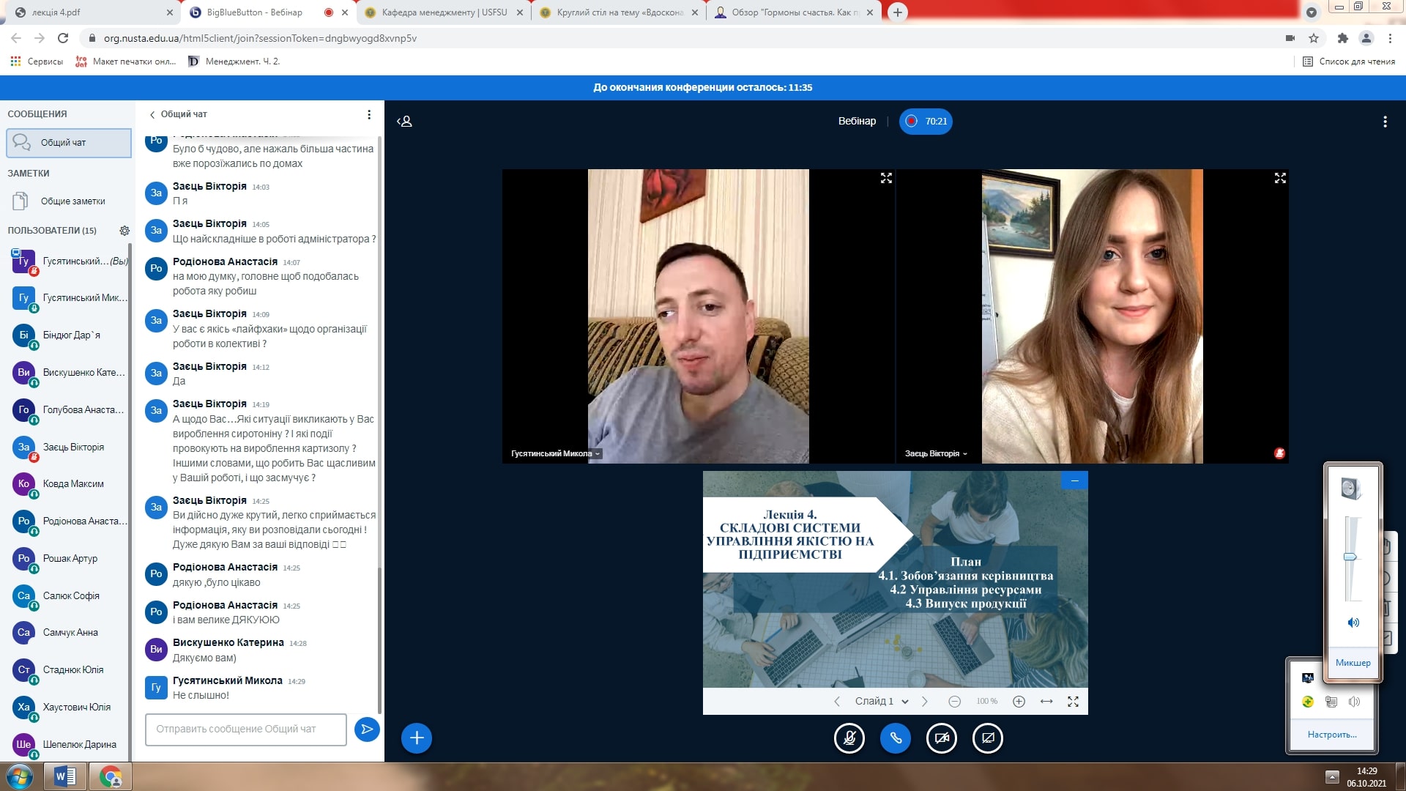Select user Вискушенко Катерина in the list
The image size is (1406, 791).
pos(69,373)
